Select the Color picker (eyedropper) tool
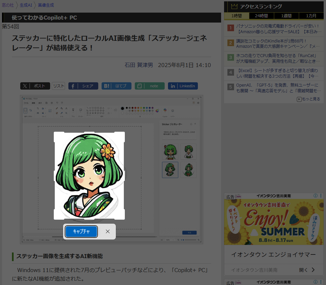 62,112
